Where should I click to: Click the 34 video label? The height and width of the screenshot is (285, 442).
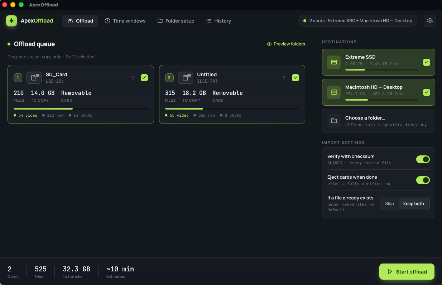25,115
